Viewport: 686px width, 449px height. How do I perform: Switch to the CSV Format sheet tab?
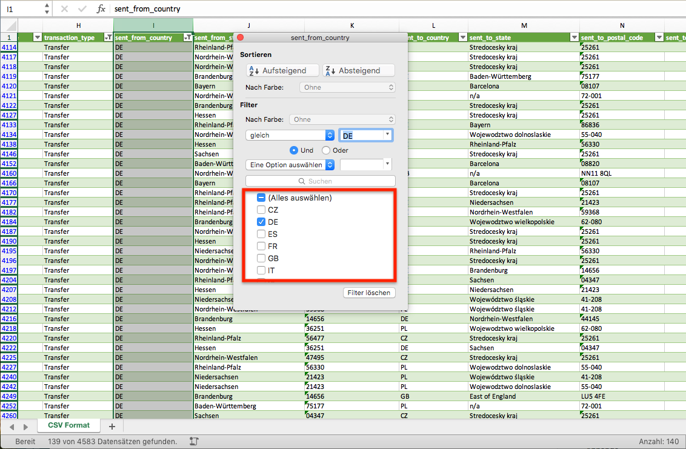pyautogui.click(x=68, y=425)
